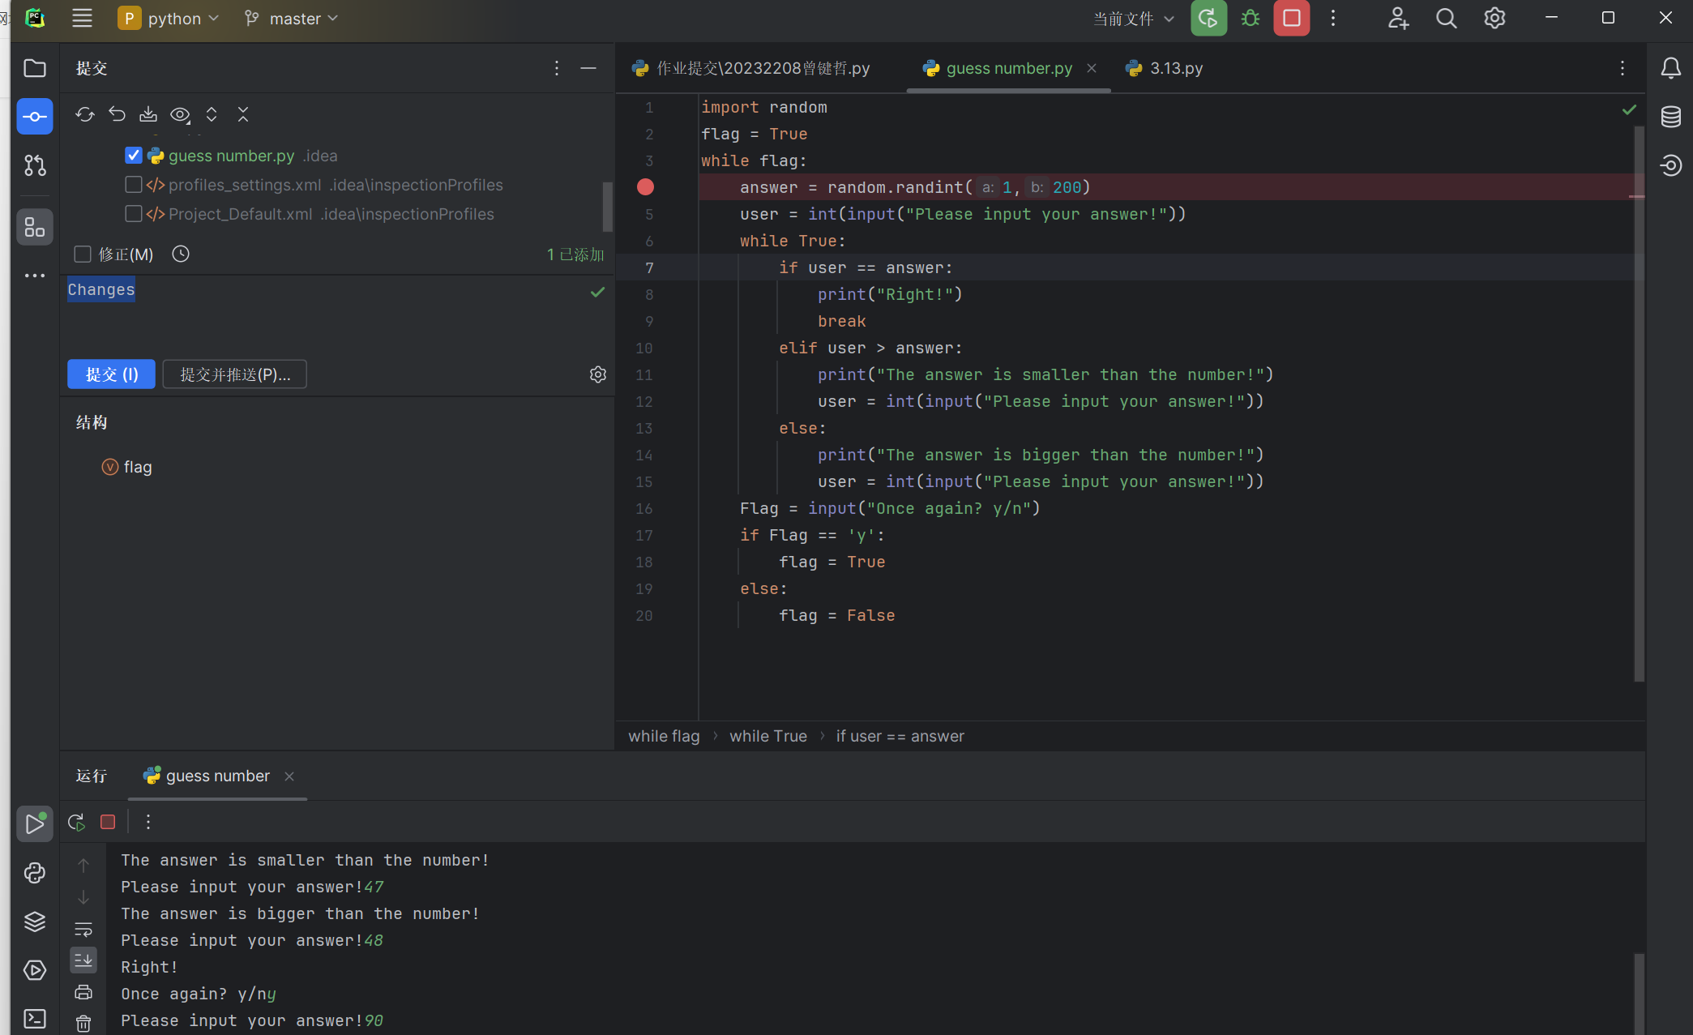Image resolution: width=1693 pixels, height=1035 pixels.
Task: Uncheck the guess number.py file checkbox
Action: pos(134,156)
